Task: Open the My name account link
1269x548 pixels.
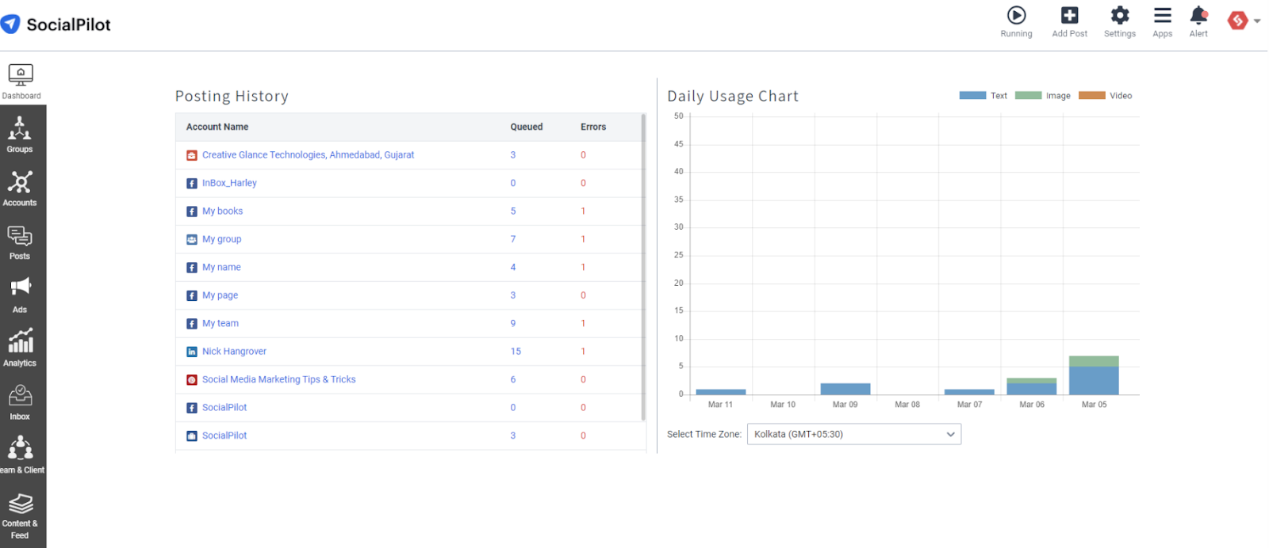Action: (x=221, y=268)
